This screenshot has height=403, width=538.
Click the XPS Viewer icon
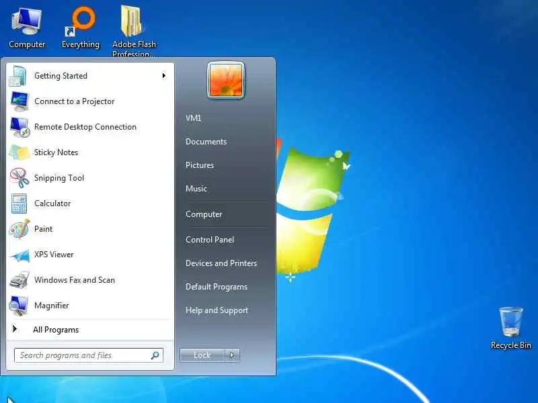[20, 255]
